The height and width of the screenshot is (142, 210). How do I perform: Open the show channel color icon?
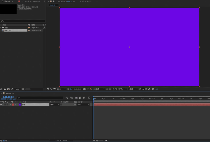coord(91,89)
